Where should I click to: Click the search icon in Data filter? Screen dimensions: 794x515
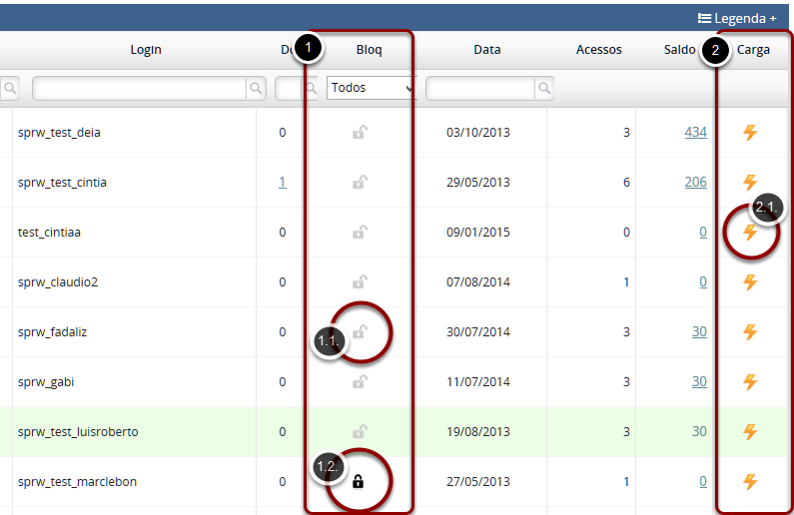tap(543, 89)
